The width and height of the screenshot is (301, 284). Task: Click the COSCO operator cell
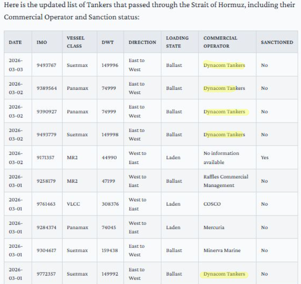(212, 204)
